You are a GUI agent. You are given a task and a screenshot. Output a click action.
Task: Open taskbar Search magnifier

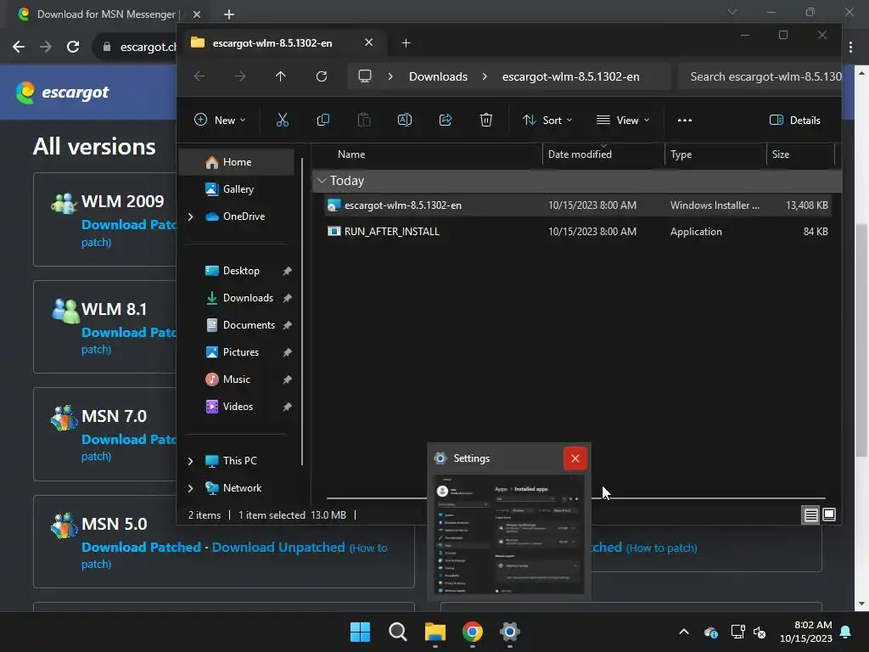click(x=397, y=632)
